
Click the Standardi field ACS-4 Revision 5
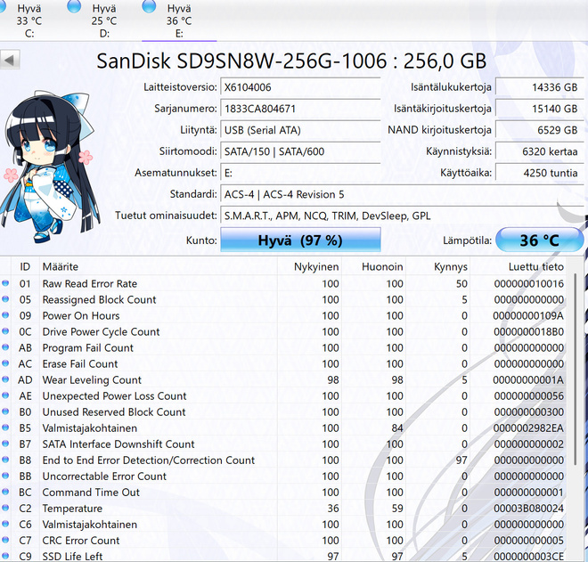[402, 194]
